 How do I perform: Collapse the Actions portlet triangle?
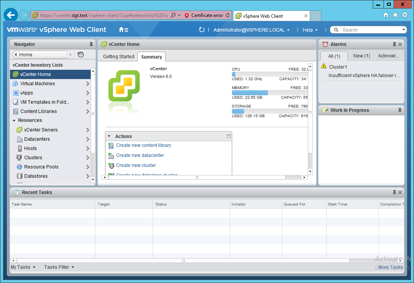point(109,136)
